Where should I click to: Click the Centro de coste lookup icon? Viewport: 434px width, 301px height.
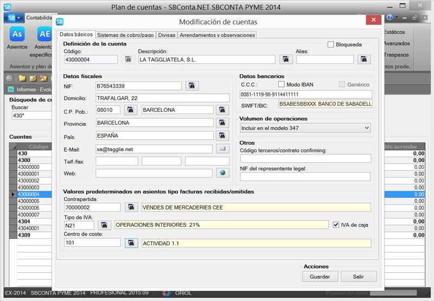point(131,243)
